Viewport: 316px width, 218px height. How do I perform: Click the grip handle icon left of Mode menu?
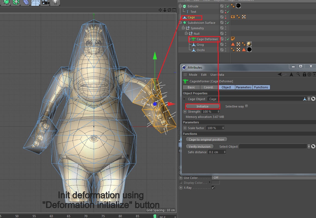click(185, 75)
